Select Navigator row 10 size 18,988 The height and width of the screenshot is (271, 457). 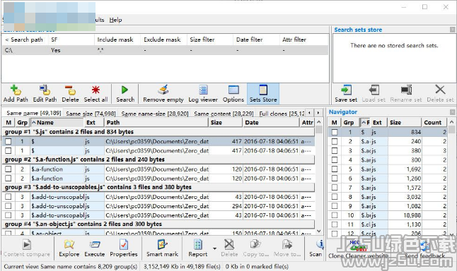click(x=388, y=215)
